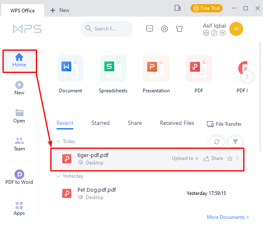Switch to the Share tab
This screenshot has height=230, width=263.
(135, 123)
